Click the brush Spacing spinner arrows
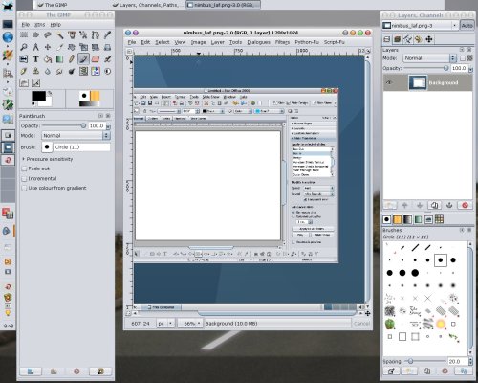478x383 pixels. [471, 361]
